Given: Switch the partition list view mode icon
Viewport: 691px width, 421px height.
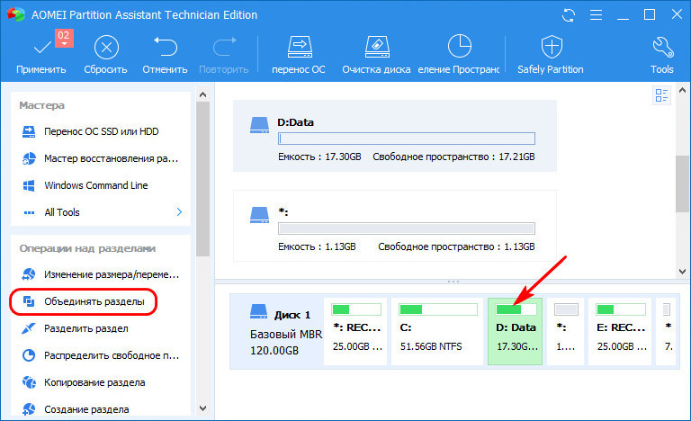Looking at the screenshot, I should click(x=661, y=95).
